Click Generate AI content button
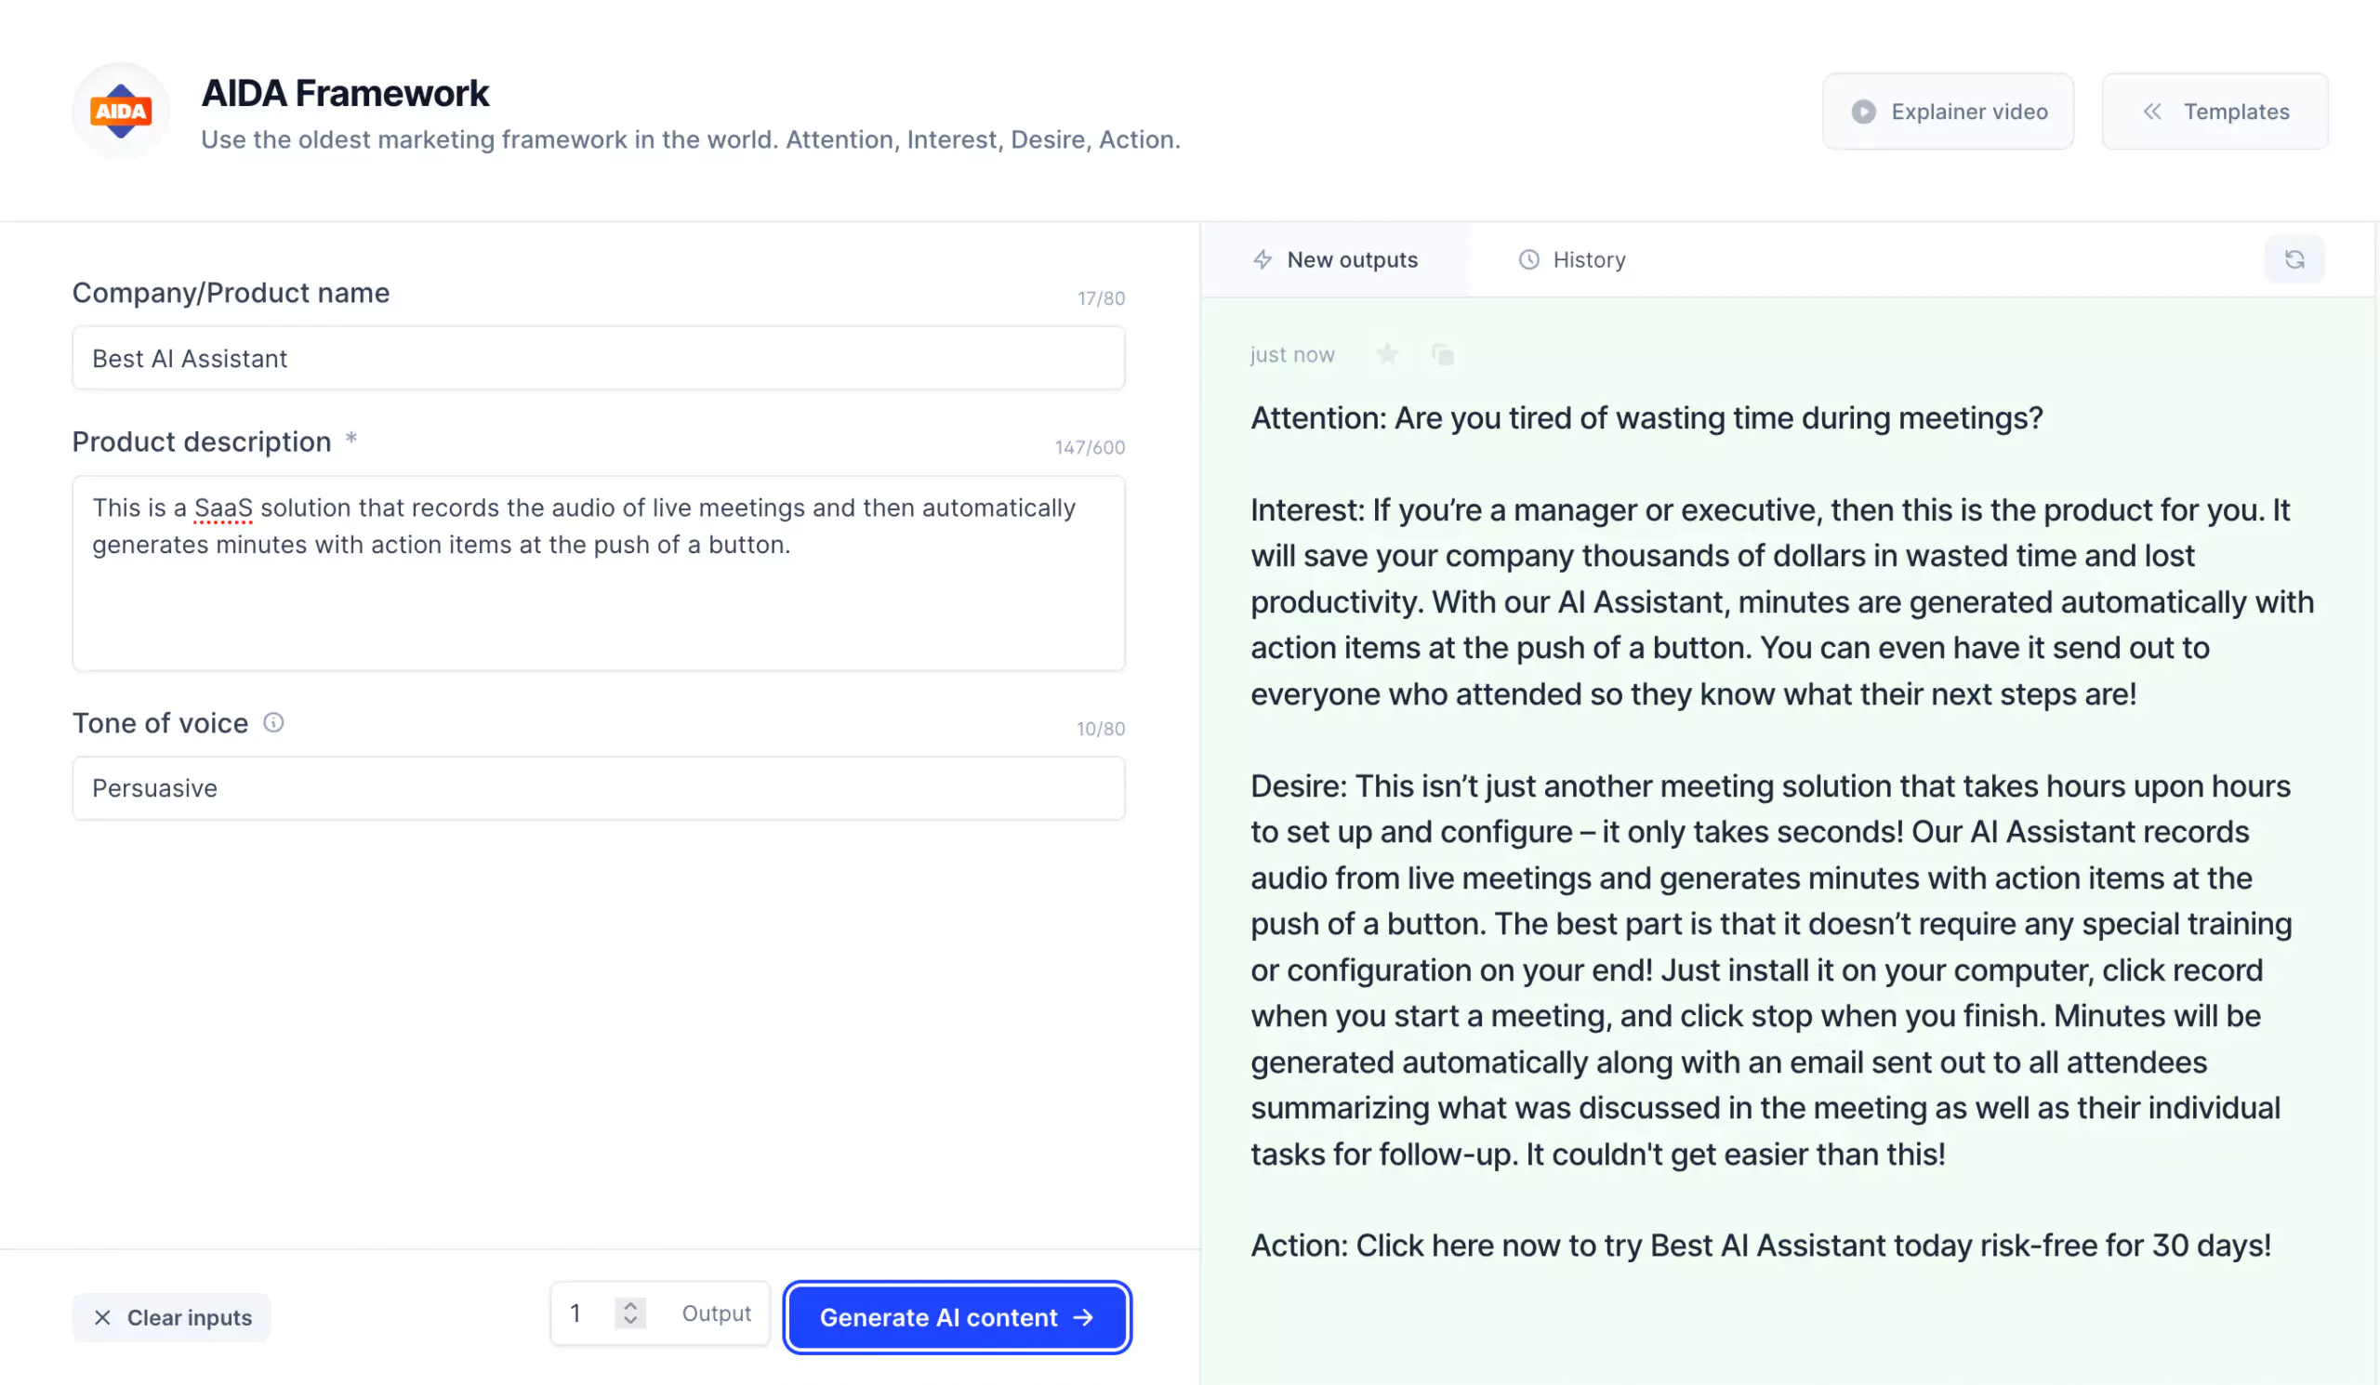The width and height of the screenshot is (2380, 1385). tap(957, 1317)
